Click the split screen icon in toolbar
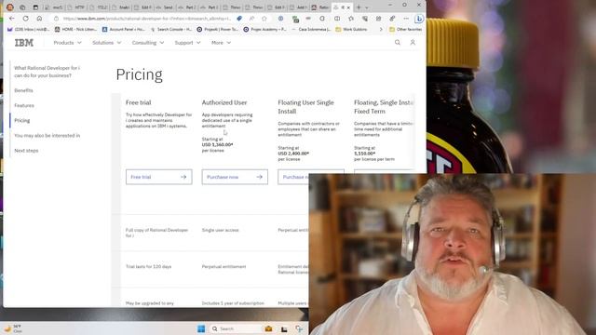The image size is (596, 335). pos(337,19)
